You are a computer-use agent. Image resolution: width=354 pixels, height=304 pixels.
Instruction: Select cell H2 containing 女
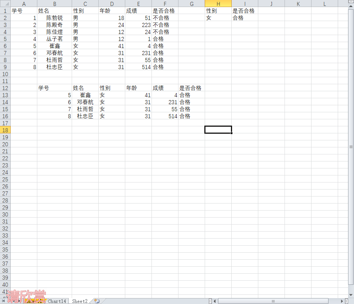pyautogui.click(x=218, y=18)
